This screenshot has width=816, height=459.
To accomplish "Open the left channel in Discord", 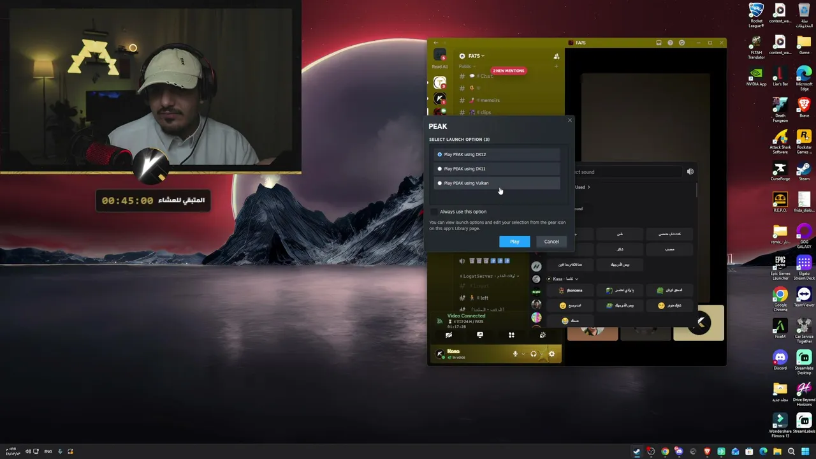I will point(483,298).
